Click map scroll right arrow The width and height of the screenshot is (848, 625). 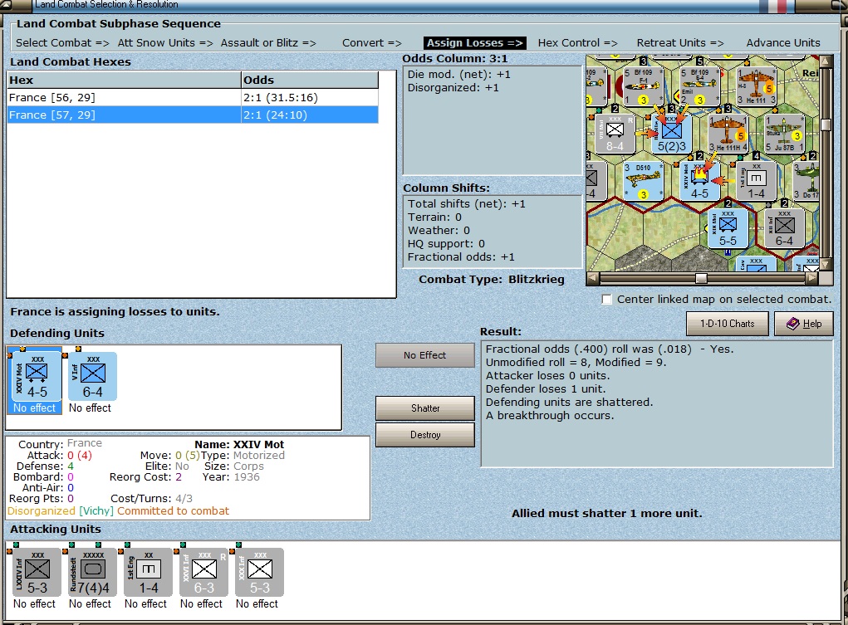(811, 278)
